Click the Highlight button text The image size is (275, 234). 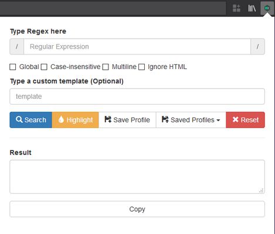click(x=80, y=120)
